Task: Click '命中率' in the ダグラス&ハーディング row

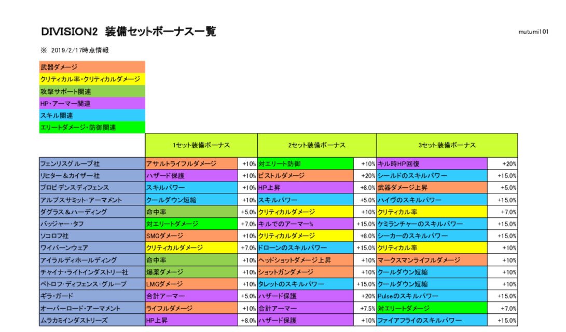Action: coord(191,212)
